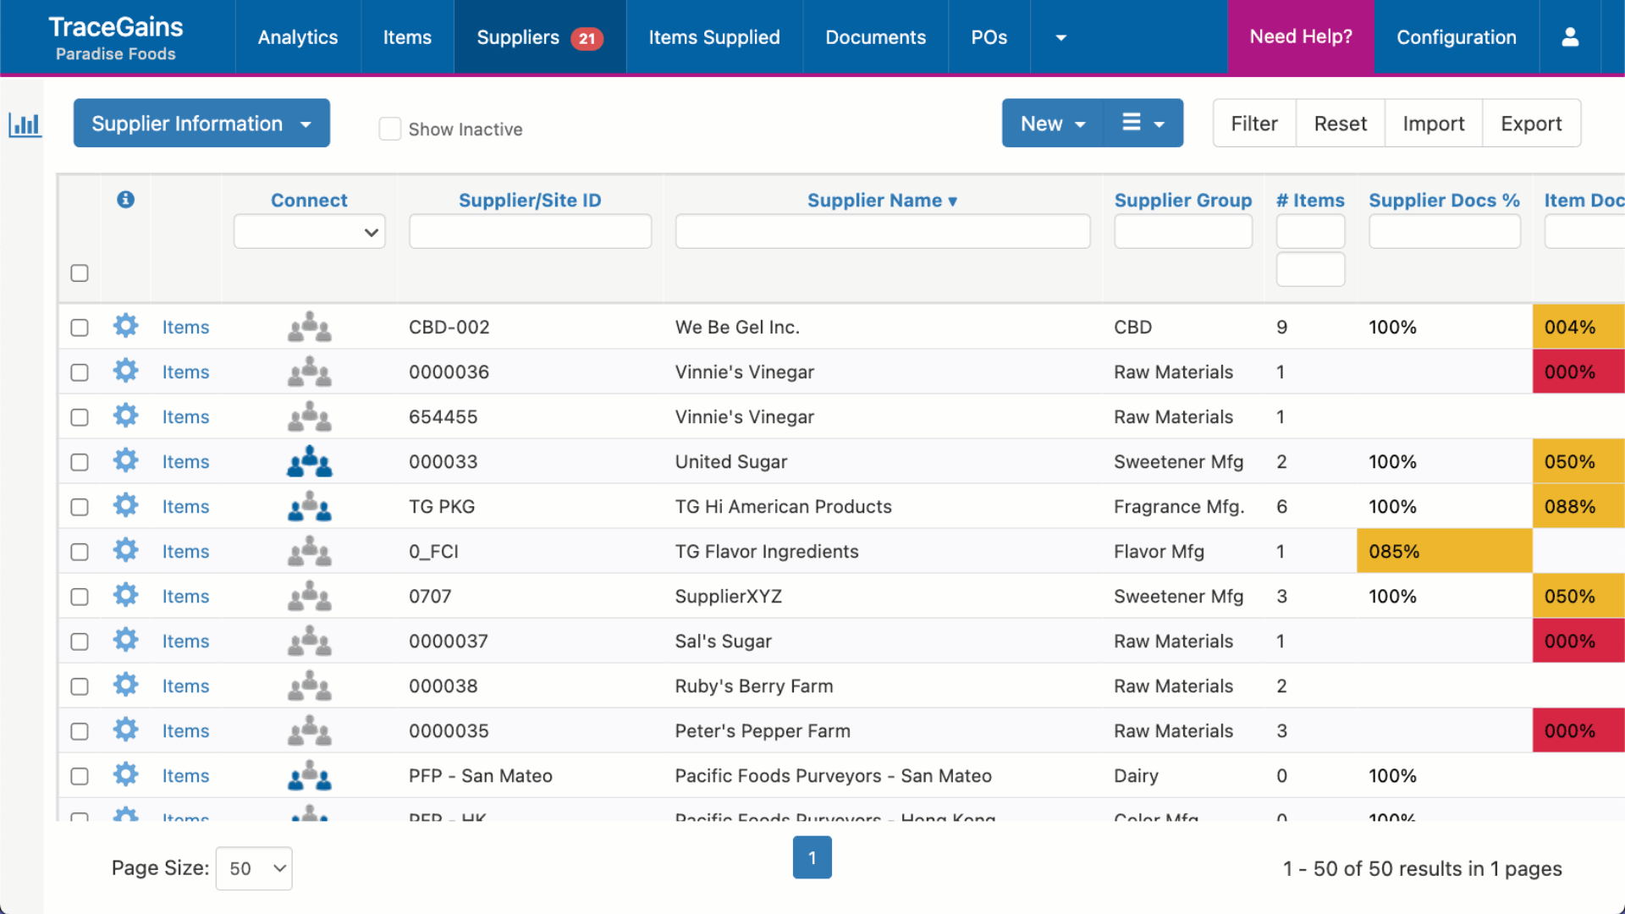The image size is (1625, 914).
Task: Check the row for SupplierXYZ
Action: point(80,597)
